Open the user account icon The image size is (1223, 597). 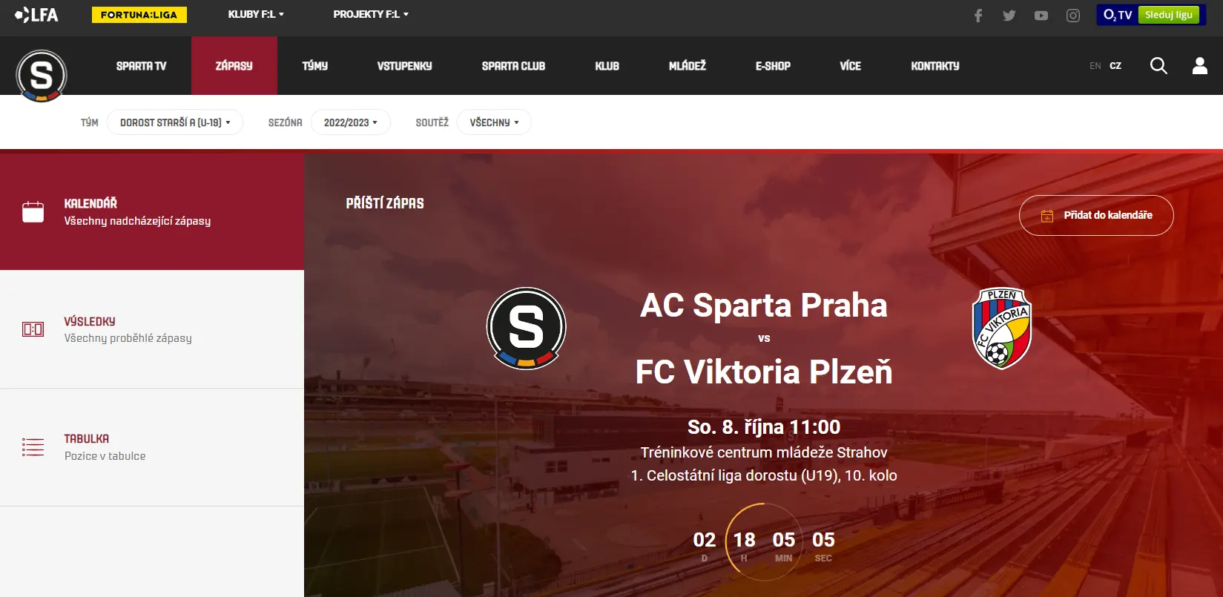point(1200,66)
